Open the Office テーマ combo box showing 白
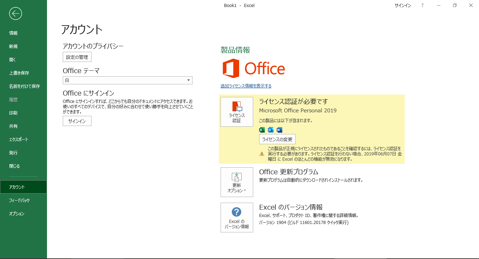 click(x=128, y=80)
